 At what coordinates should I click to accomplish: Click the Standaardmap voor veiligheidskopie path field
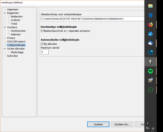click(x=92, y=19)
